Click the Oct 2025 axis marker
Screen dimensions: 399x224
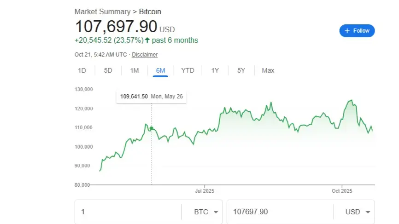pyautogui.click(x=342, y=190)
